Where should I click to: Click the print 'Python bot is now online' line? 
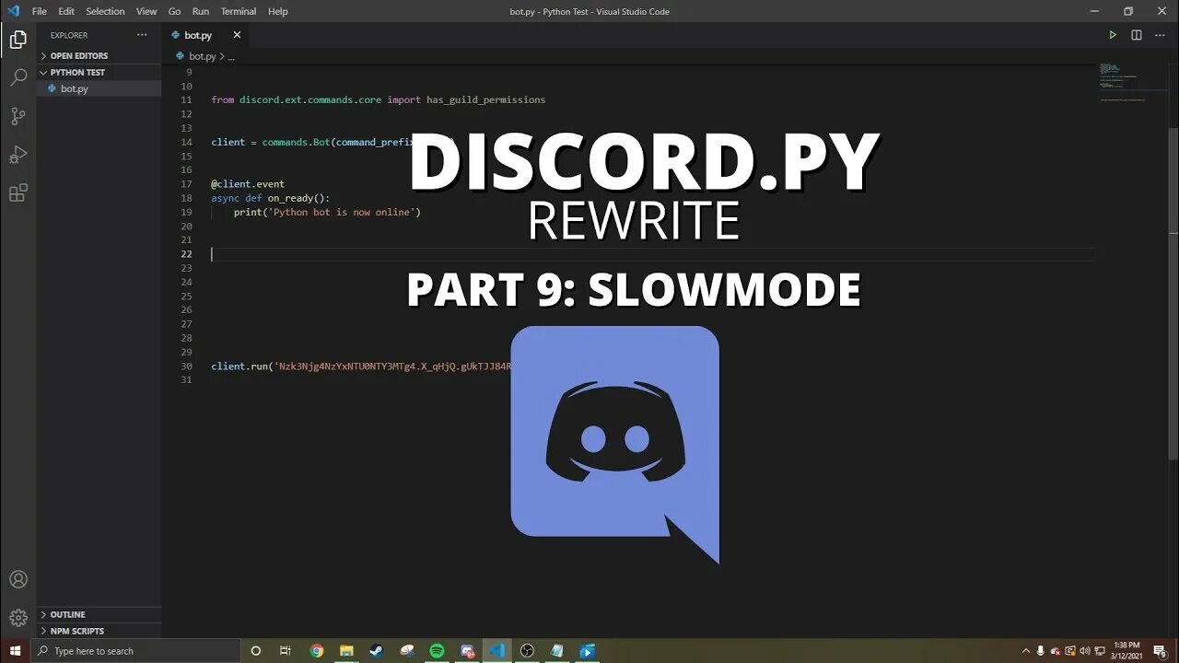[327, 212]
